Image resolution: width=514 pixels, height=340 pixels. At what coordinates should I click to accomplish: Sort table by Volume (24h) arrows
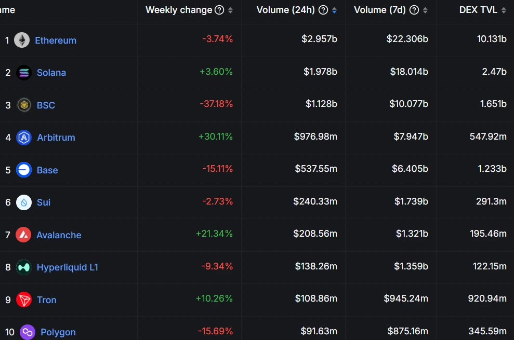pyautogui.click(x=334, y=10)
